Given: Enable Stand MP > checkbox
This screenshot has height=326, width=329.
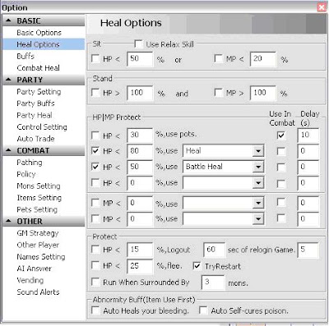Looking at the screenshot, I should [x=218, y=93].
